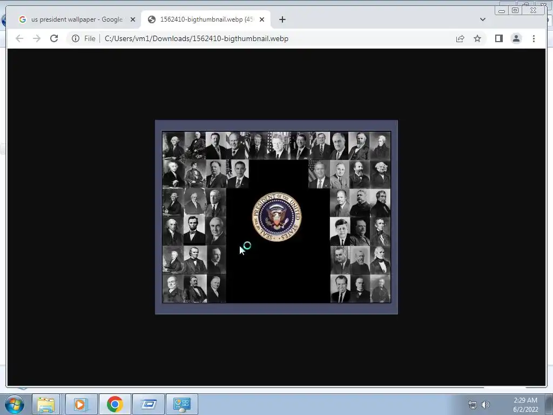
Task: Click the Lincoln portrait in the collage
Action: [x=194, y=230]
